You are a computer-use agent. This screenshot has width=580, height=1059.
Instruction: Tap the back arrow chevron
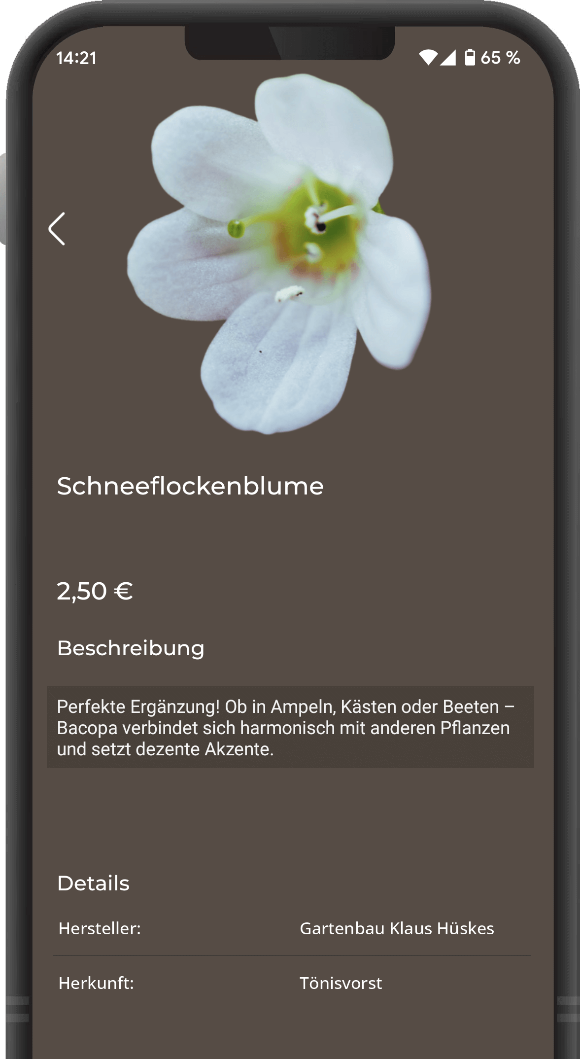57,229
